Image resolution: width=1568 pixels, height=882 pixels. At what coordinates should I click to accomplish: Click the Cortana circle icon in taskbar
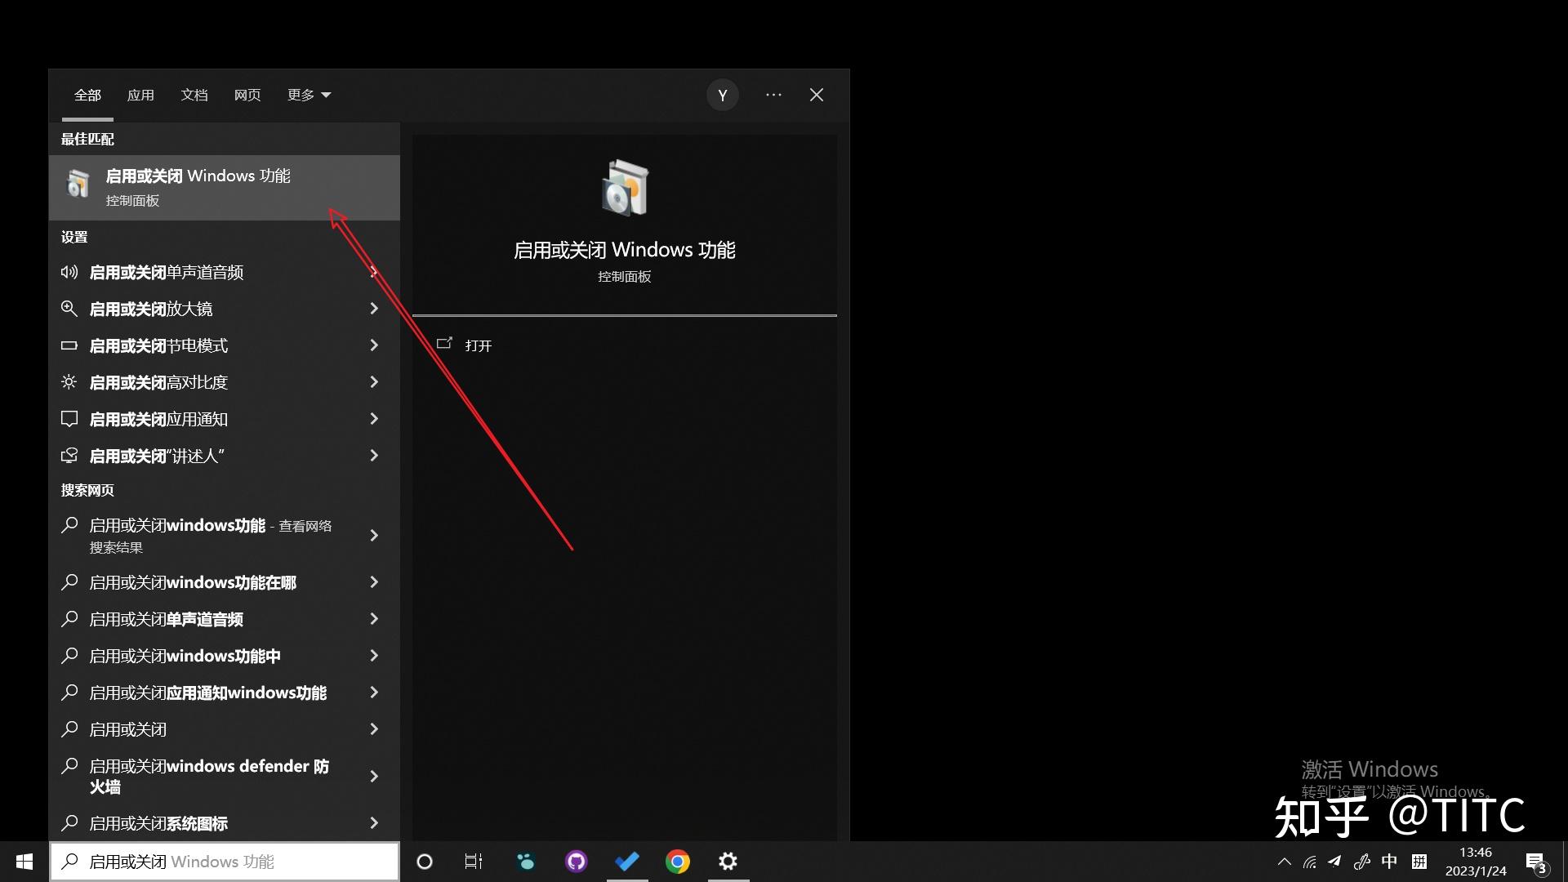click(x=425, y=862)
